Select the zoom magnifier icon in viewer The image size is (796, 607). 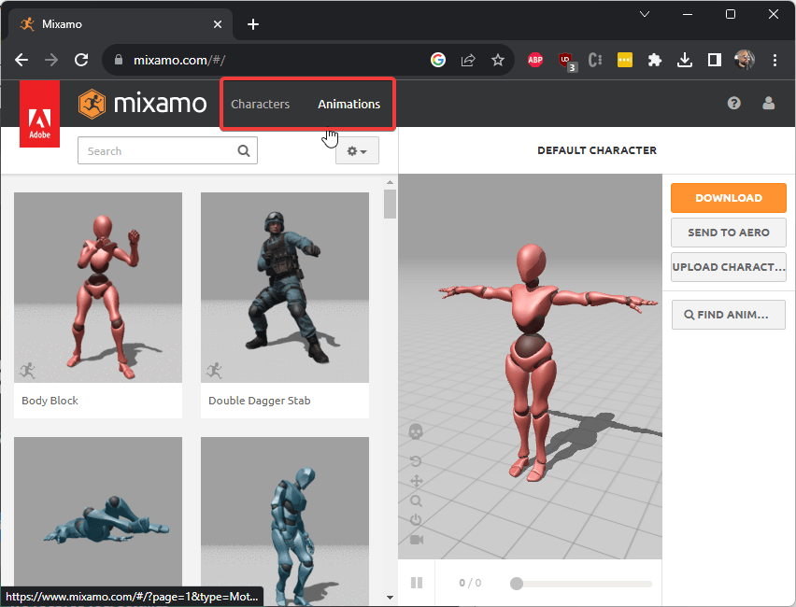[x=417, y=501]
